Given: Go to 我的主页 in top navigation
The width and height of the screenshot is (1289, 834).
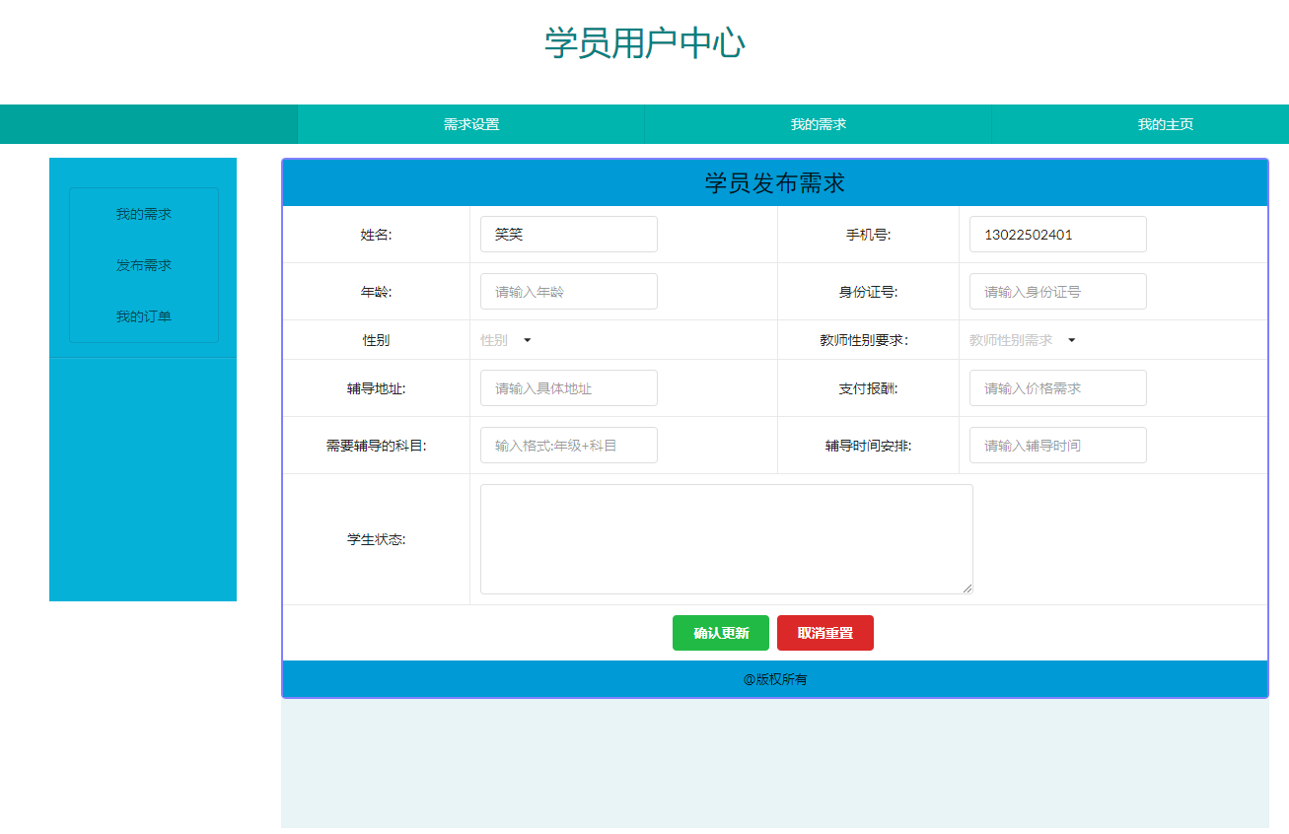Looking at the screenshot, I should coord(1165,124).
